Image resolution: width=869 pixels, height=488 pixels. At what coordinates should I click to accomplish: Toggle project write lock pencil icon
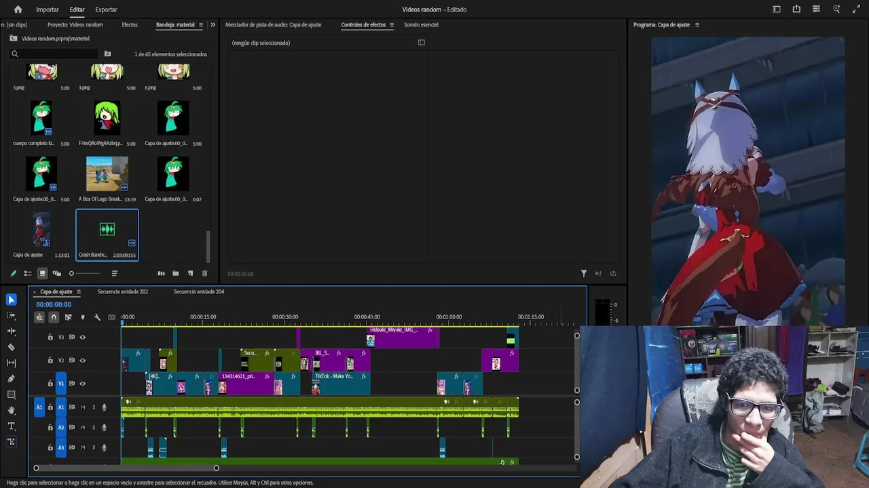point(13,273)
